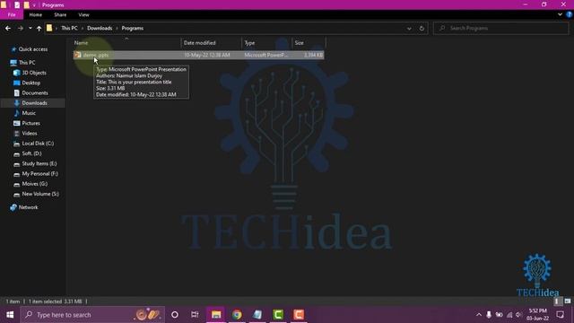Open the notification center icon
The image size is (574, 323).
tap(560, 315)
